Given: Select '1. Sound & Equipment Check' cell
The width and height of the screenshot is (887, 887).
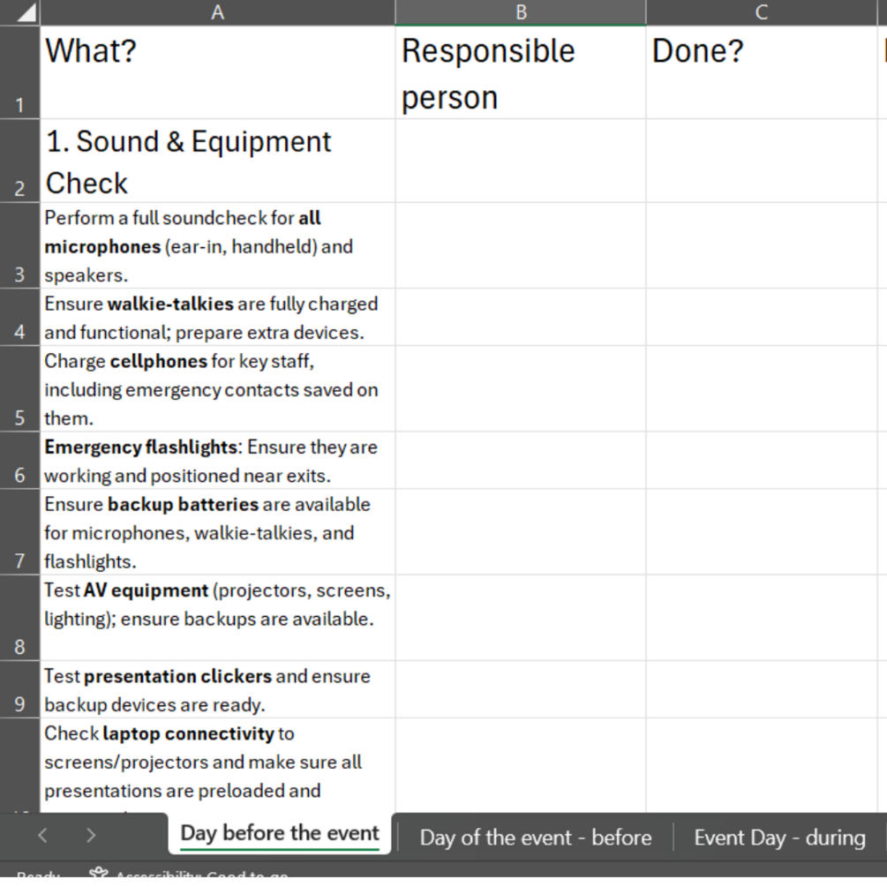Looking at the screenshot, I should click(218, 161).
